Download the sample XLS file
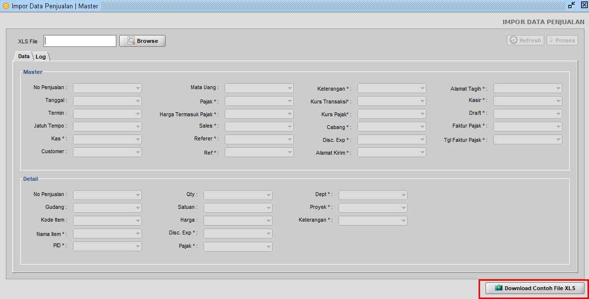The height and width of the screenshot is (299, 589). pyautogui.click(x=535, y=288)
